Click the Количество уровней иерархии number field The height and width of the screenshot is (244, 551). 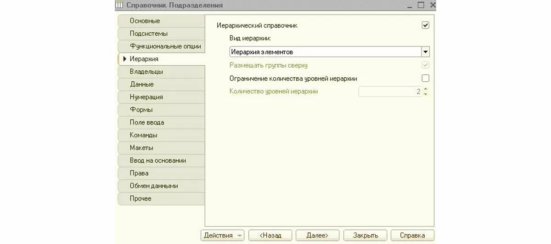(x=390, y=91)
